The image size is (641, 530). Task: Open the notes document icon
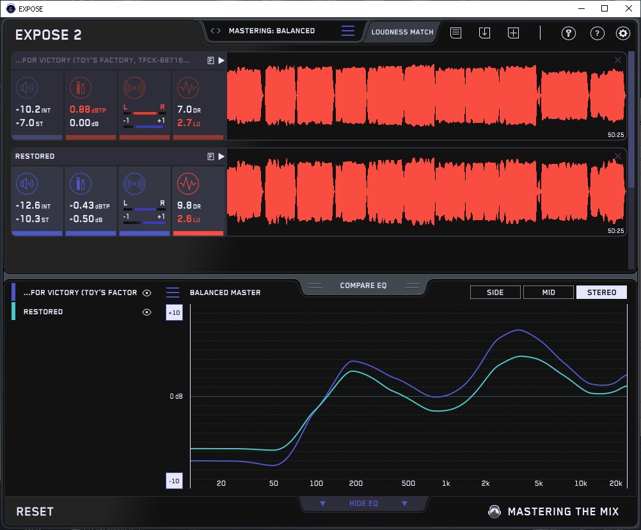tap(455, 33)
